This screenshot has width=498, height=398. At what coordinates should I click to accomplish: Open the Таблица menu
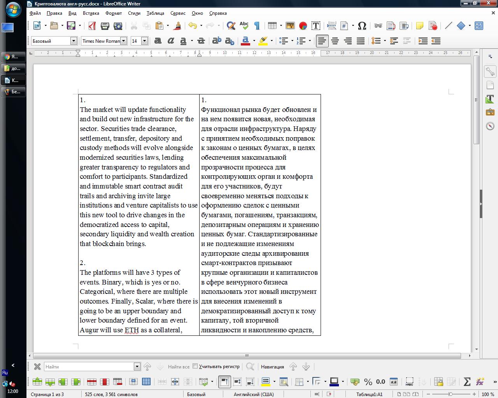click(155, 13)
